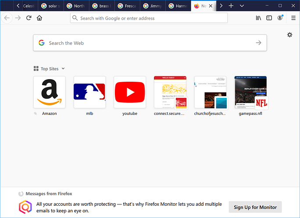Open a new tab with plus button

pyautogui.click(x=231, y=6)
